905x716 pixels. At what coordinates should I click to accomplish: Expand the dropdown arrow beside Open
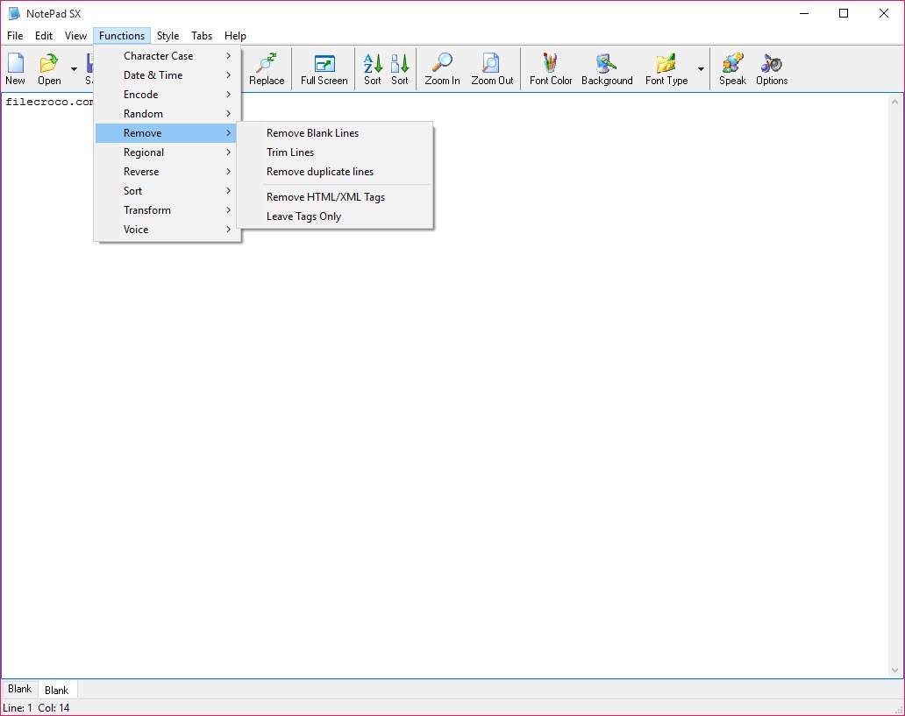74,69
